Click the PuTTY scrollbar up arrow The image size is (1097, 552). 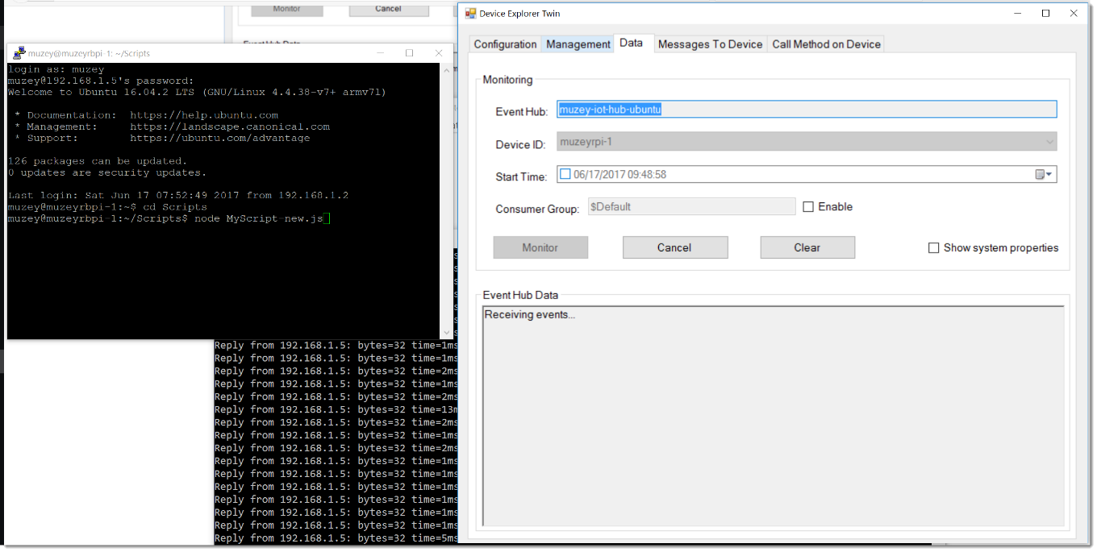coord(447,69)
